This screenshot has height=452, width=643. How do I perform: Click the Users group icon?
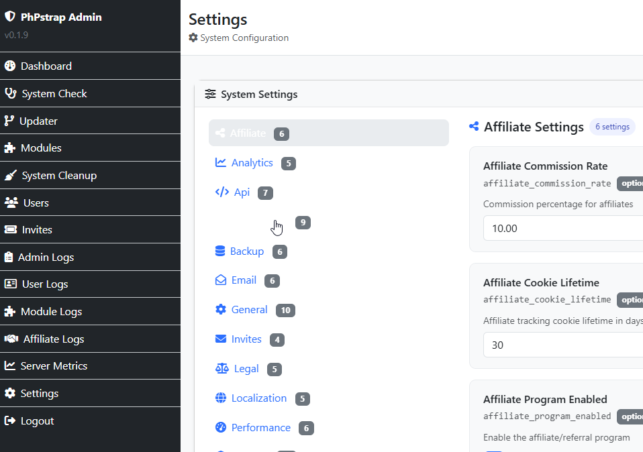(11, 203)
